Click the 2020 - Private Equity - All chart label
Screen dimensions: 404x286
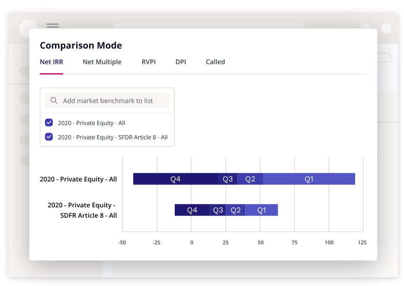tap(78, 179)
